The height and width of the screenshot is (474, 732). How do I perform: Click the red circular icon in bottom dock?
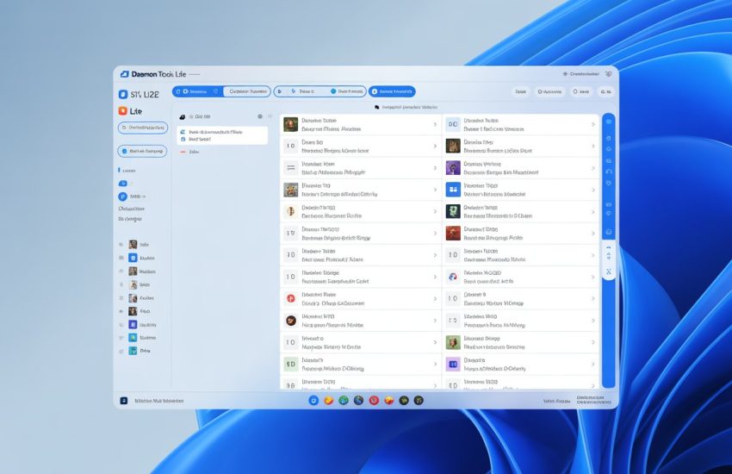tap(374, 400)
